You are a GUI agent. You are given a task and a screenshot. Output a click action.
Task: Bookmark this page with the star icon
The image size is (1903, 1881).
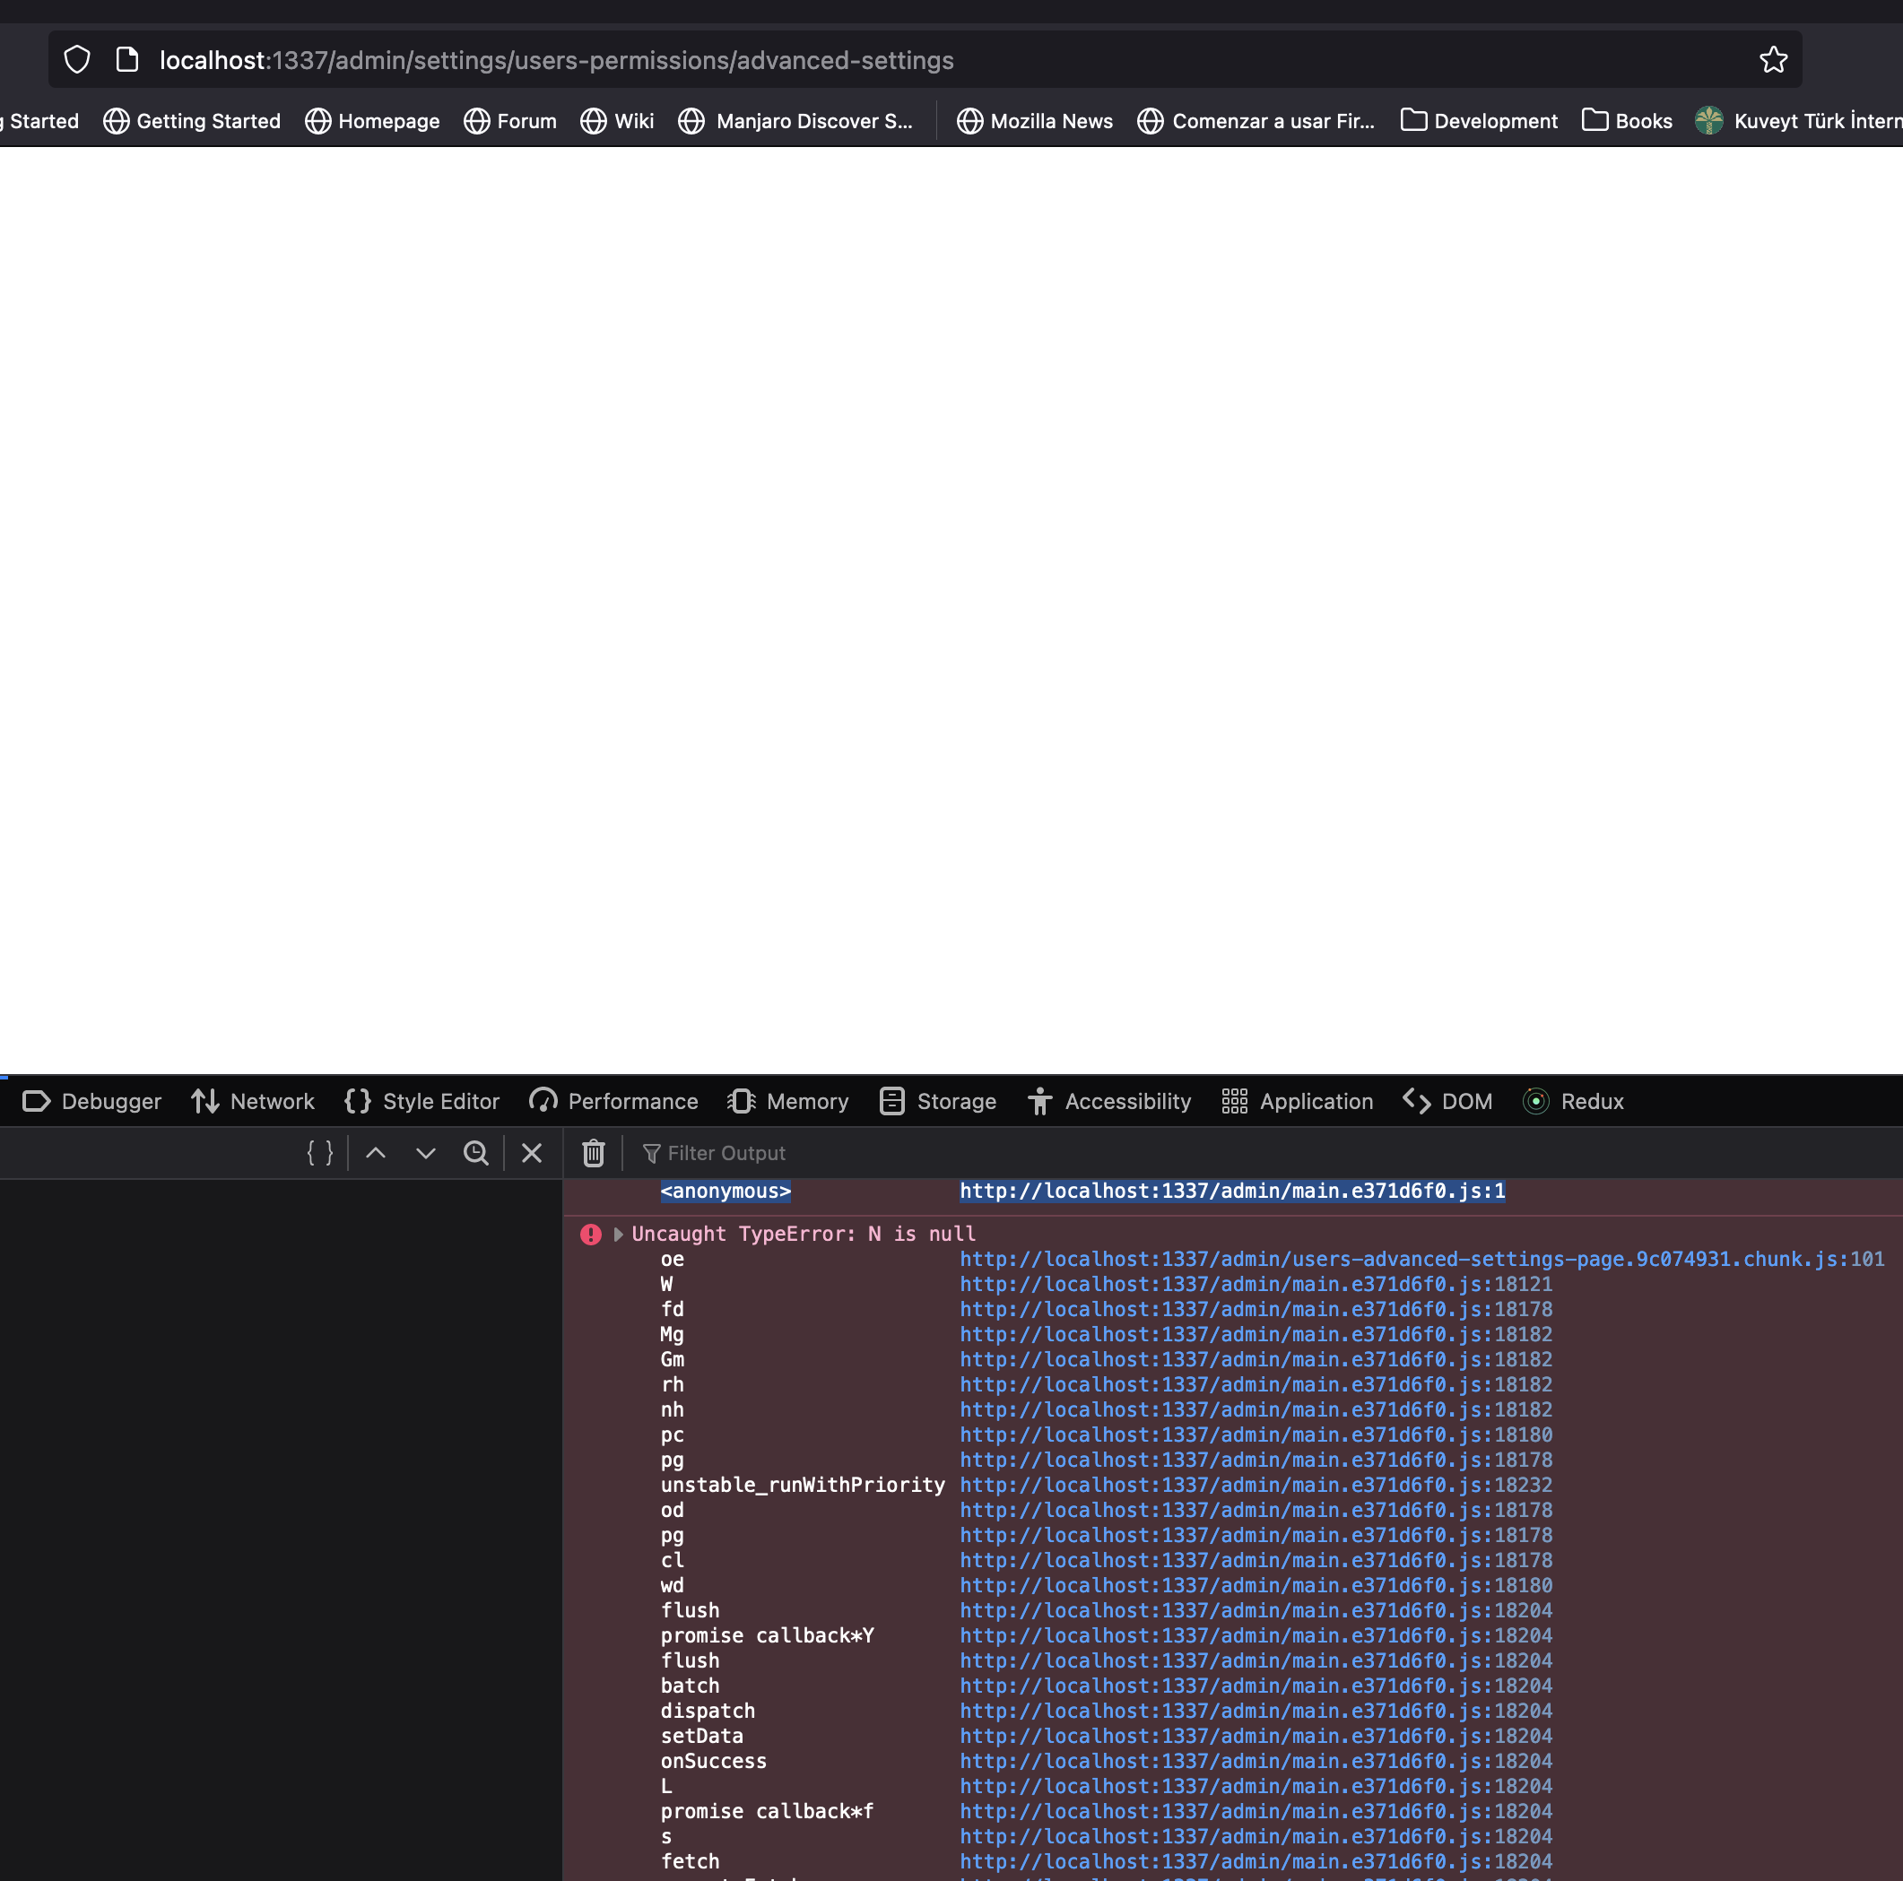[1773, 59]
